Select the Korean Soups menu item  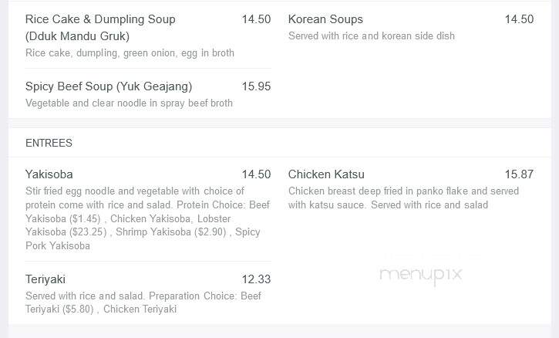click(x=325, y=19)
